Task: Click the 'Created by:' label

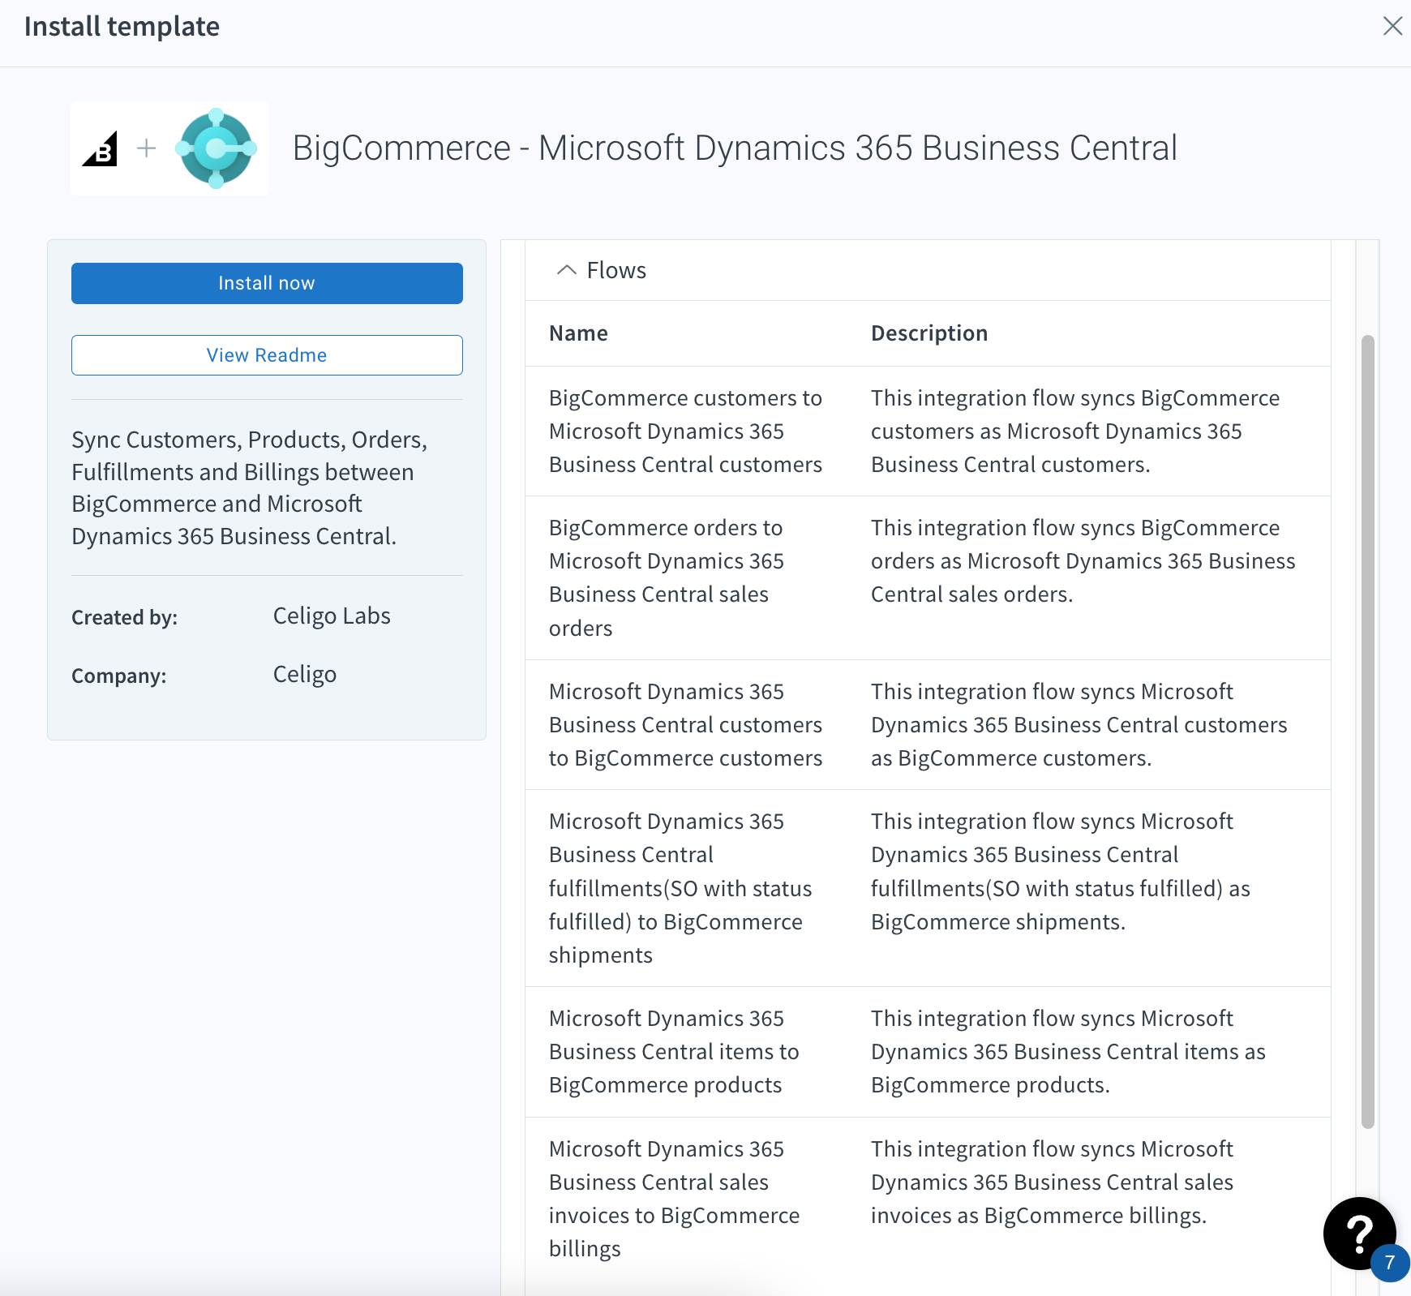Action: point(125,618)
